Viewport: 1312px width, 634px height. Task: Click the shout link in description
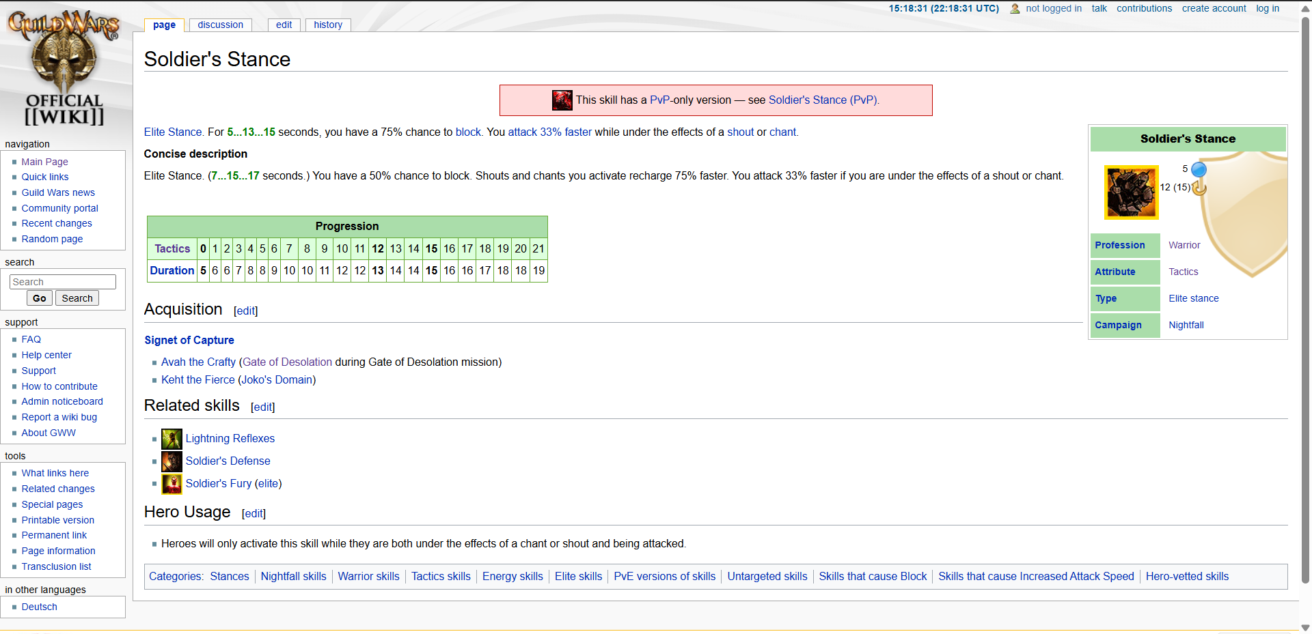coord(740,132)
